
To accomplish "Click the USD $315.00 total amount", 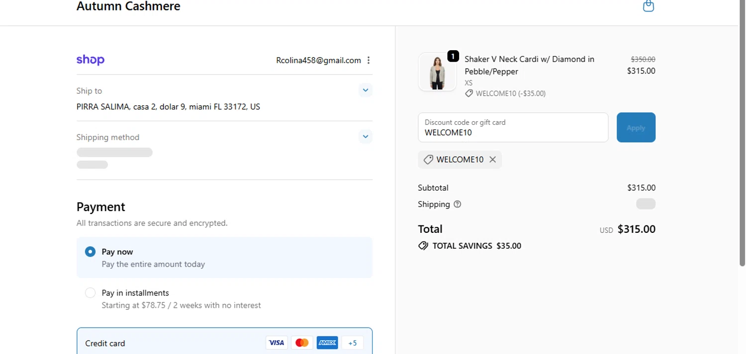I will point(628,229).
